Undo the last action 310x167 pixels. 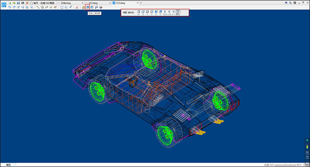tap(10, 7)
